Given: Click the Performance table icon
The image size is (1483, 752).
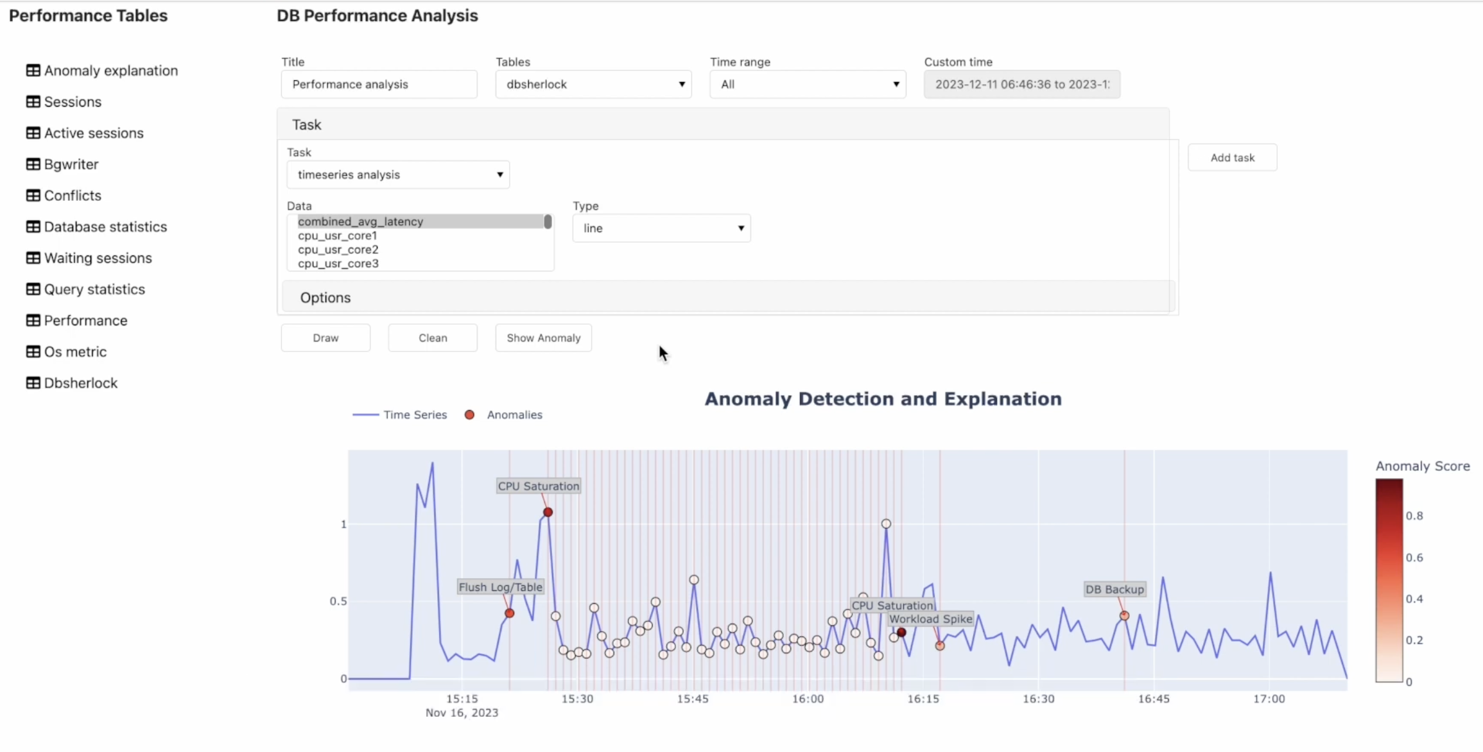Looking at the screenshot, I should pyautogui.click(x=33, y=320).
